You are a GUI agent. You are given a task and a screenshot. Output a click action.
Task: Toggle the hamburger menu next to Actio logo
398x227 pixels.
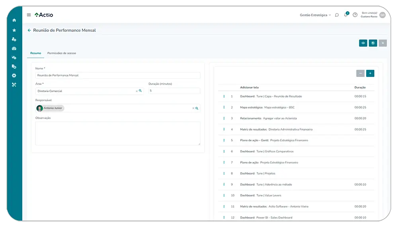pyautogui.click(x=29, y=15)
